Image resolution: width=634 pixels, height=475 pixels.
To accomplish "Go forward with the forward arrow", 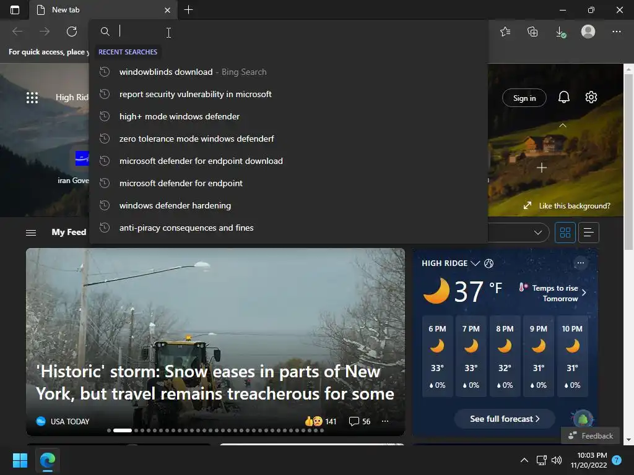I will point(45,31).
